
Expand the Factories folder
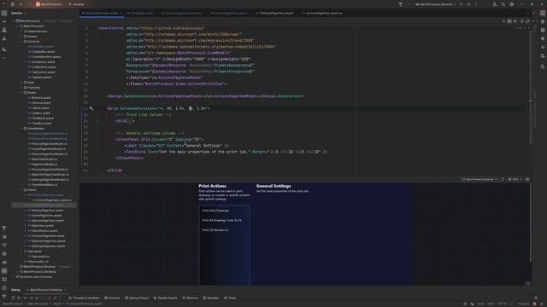(x=21, y=88)
